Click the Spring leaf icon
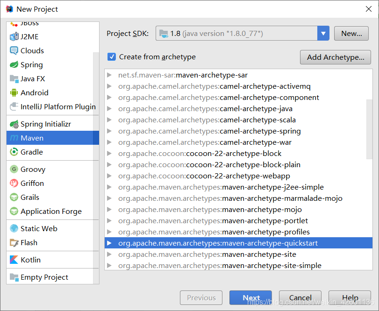Screen dimensions: 379x311 [x=14, y=65]
